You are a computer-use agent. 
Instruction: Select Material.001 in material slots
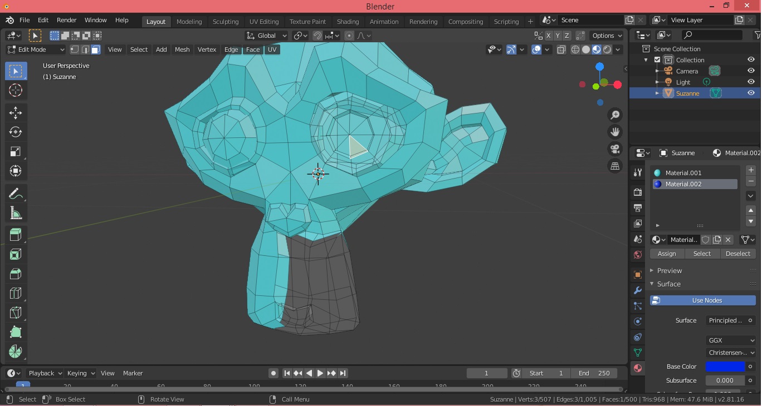coord(695,173)
